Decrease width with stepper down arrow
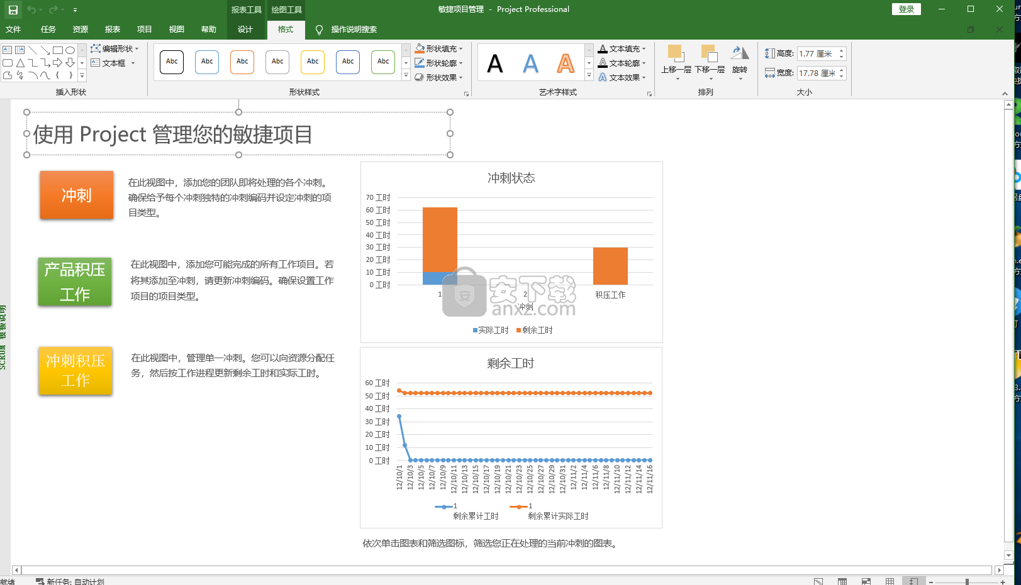 (841, 77)
